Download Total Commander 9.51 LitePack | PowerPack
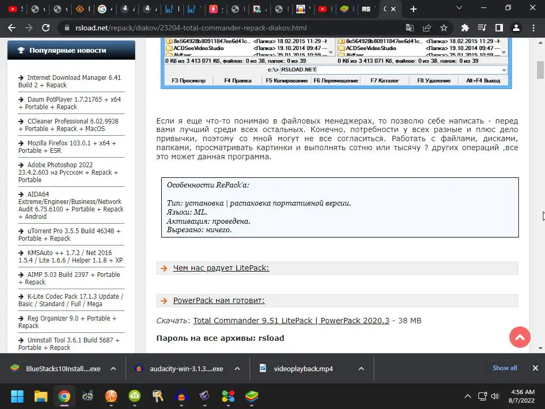Viewport: 545px width, 409px height. [x=291, y=321]
